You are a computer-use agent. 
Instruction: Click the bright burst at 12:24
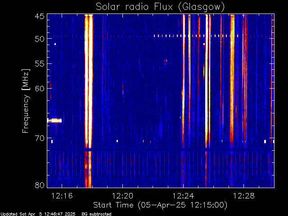183,81
